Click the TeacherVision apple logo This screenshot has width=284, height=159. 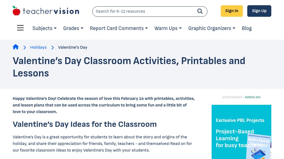coord(17,11)
